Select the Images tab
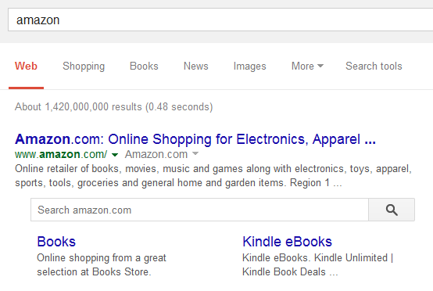This screenshot has width=433, height=291. pos(249,66)
